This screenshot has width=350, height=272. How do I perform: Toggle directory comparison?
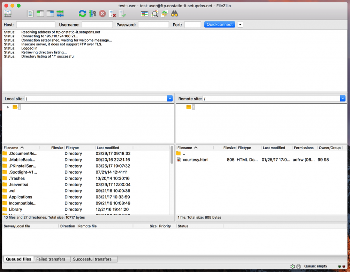[154, 14]
